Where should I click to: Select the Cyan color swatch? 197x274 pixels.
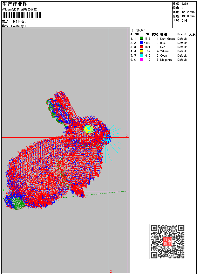pos(141,55)
